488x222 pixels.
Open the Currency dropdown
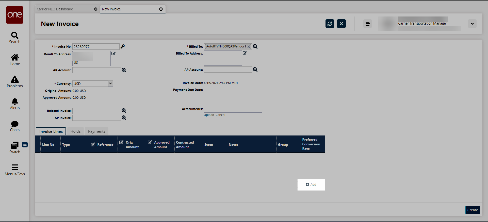(110, 83)
